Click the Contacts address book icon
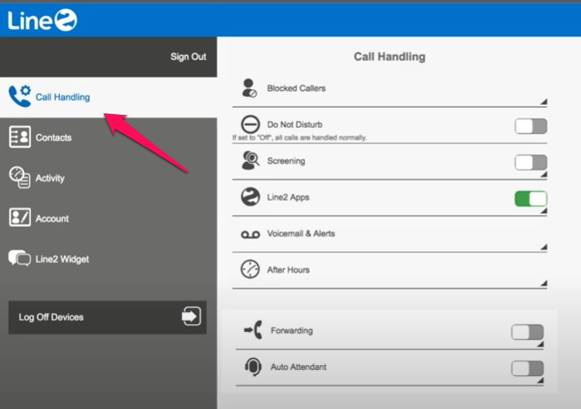The image size is (581, 409). click(19, 137)
